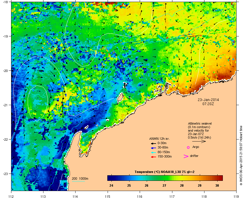Click the '30-80m' depth label

(x=163, y=147)
